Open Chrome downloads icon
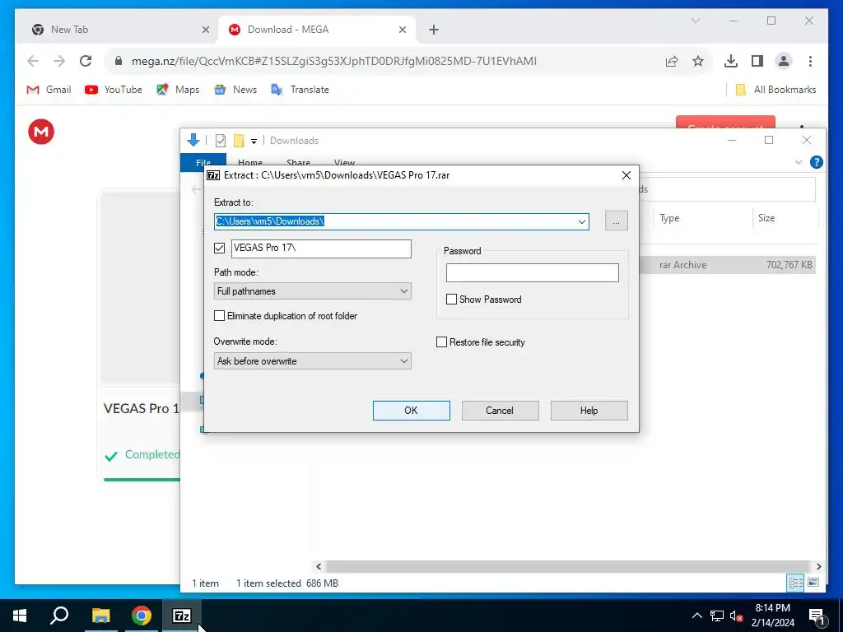Image resolution: width=843 pixels, height=632 pixels. point(731,61)
